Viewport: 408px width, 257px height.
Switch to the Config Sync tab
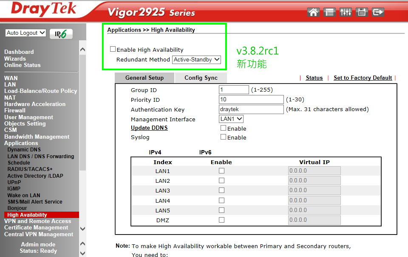201,78
